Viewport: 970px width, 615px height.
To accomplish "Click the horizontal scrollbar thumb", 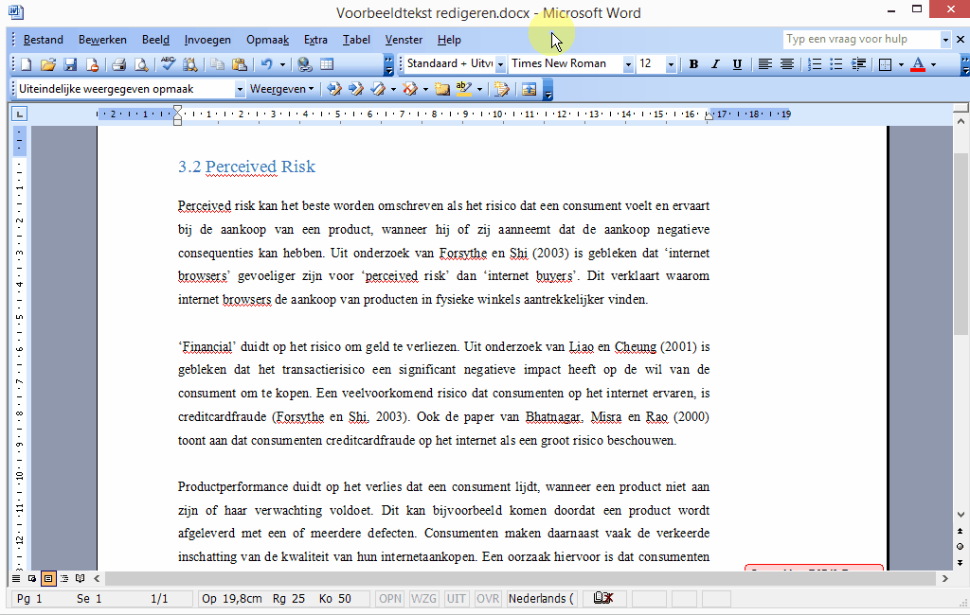I will click(520, 578).
